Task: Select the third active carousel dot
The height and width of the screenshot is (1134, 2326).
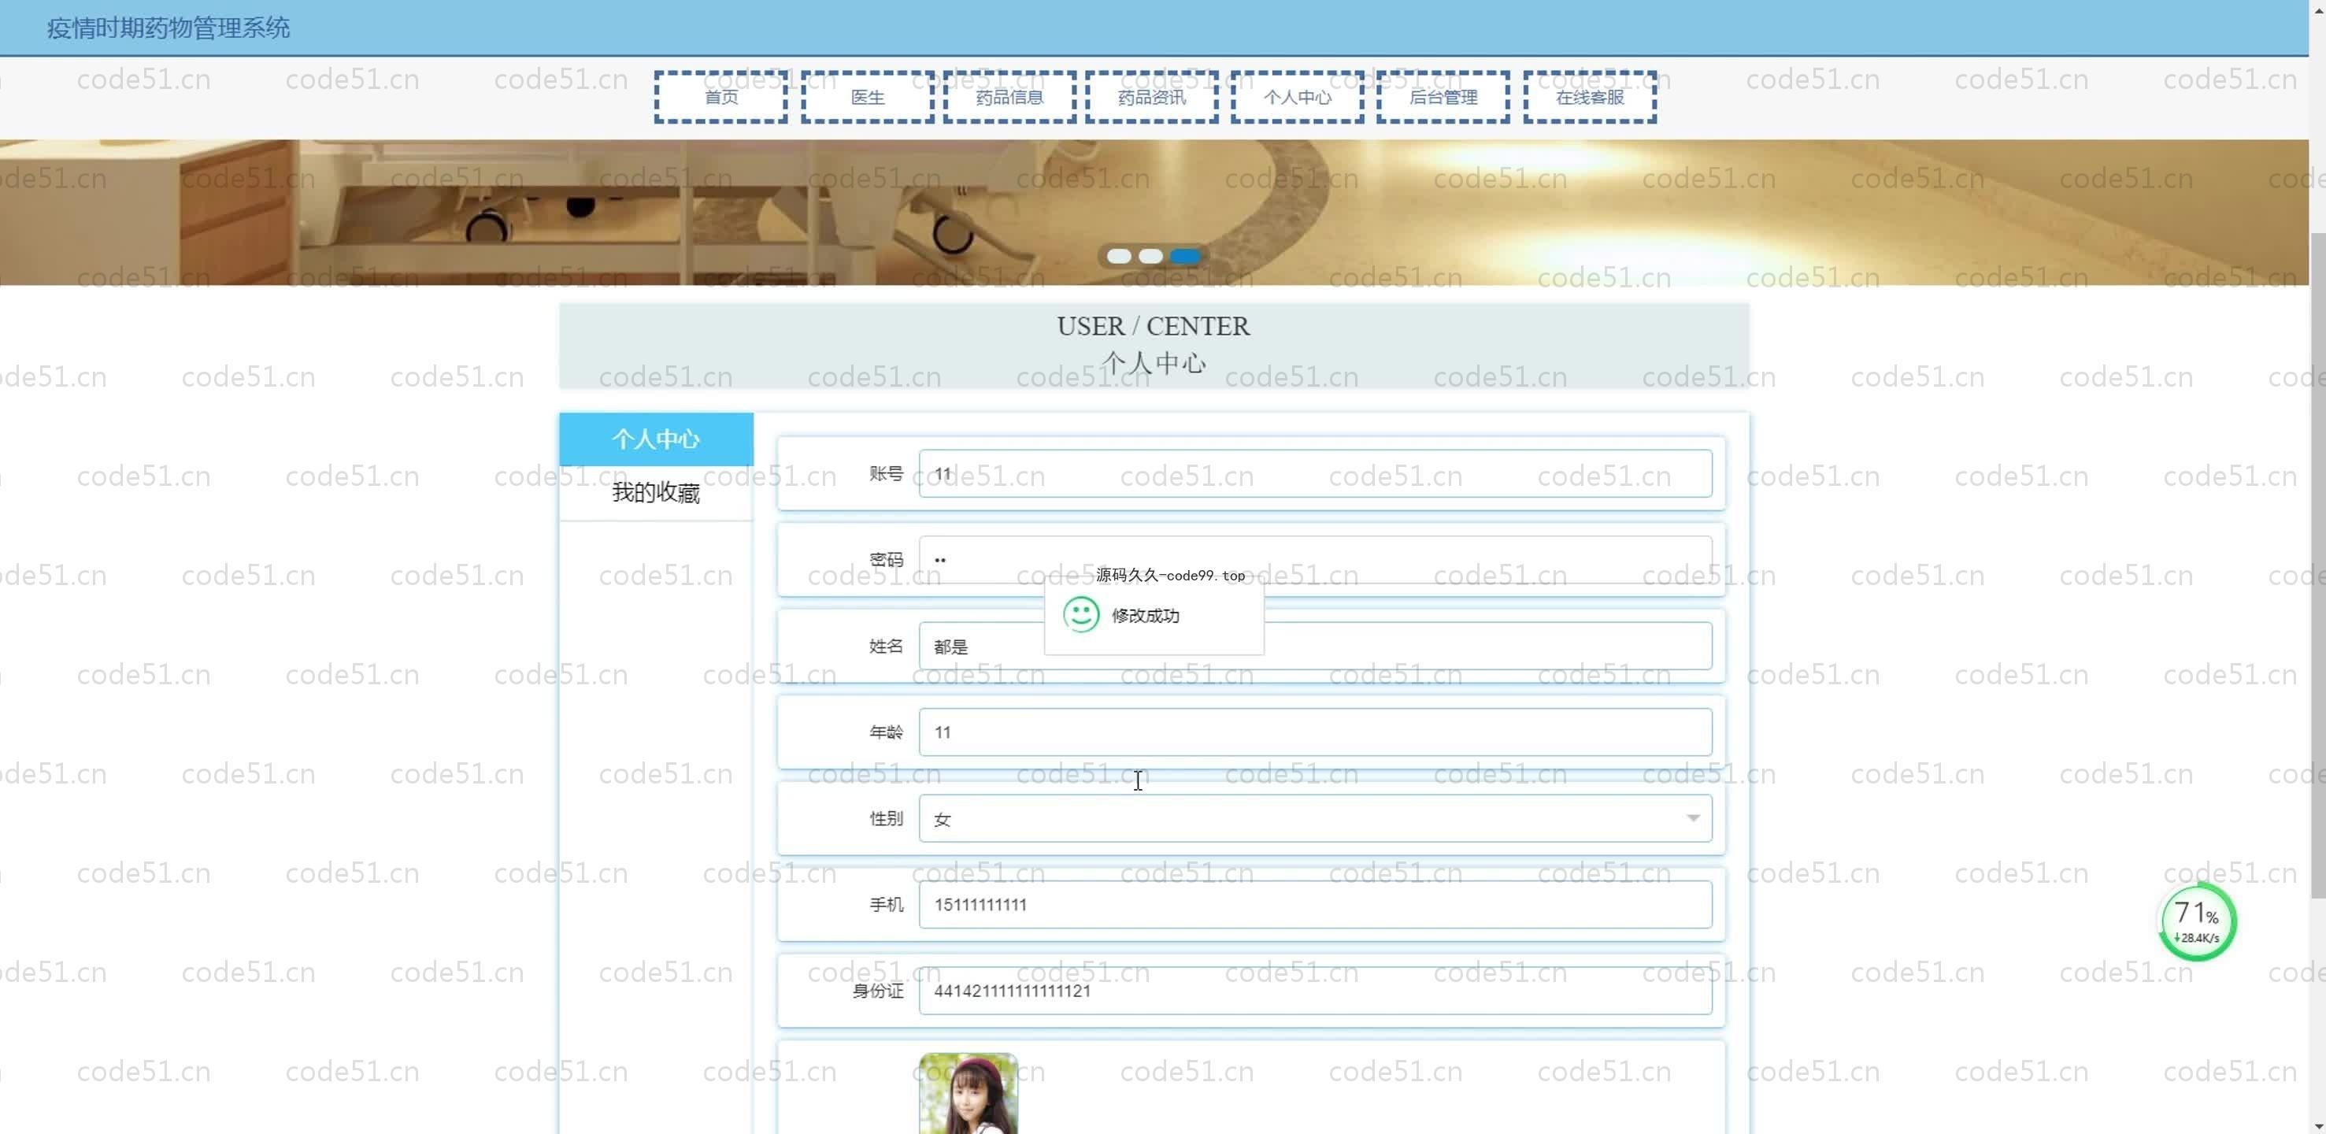Action: (x=1185, y=257)
